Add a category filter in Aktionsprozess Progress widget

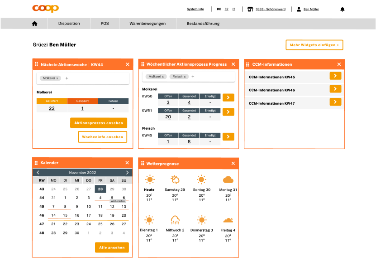193,77
